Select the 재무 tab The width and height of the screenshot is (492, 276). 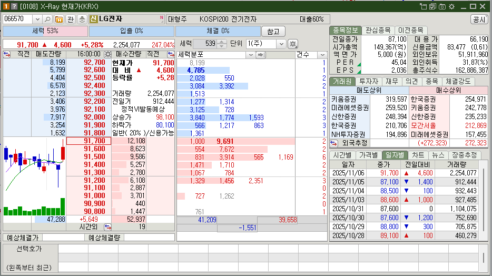[x=391, y=81]
